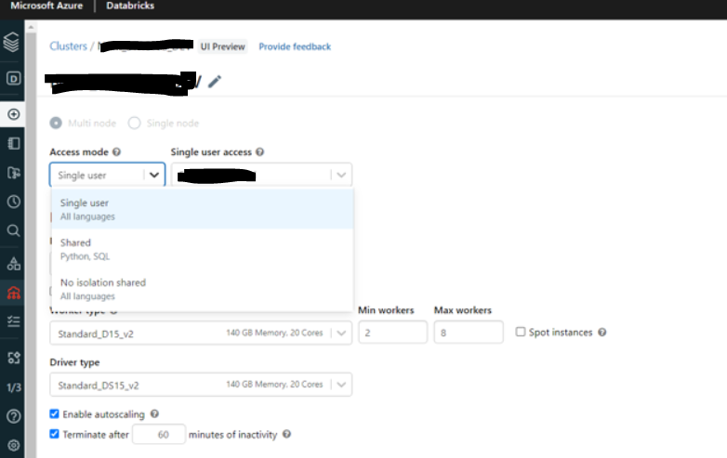
Task: Click the pencil icon to rename cluster
Action: [214, 82]
